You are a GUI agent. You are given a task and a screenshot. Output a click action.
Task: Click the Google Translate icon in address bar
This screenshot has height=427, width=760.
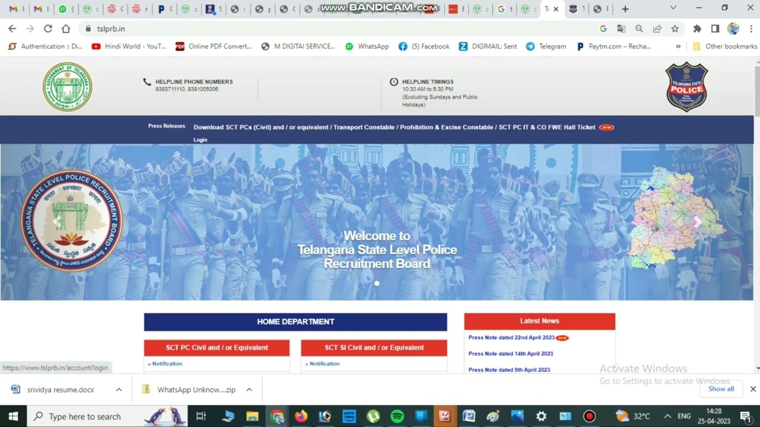pos(621,28)
